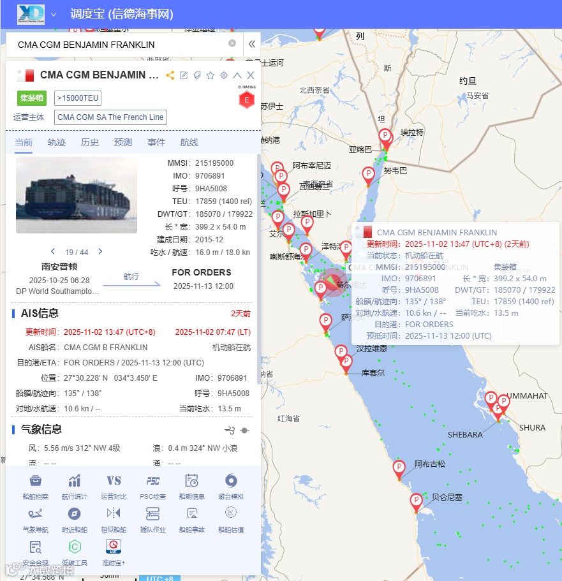Collapse the side panel with double chevron
This screenshot has width=562, height=581.
[252, 44]
